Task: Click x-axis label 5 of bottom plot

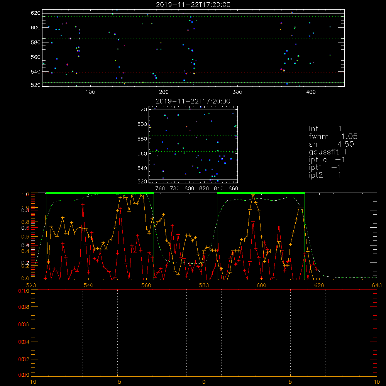Action: [x=290, y=382]
